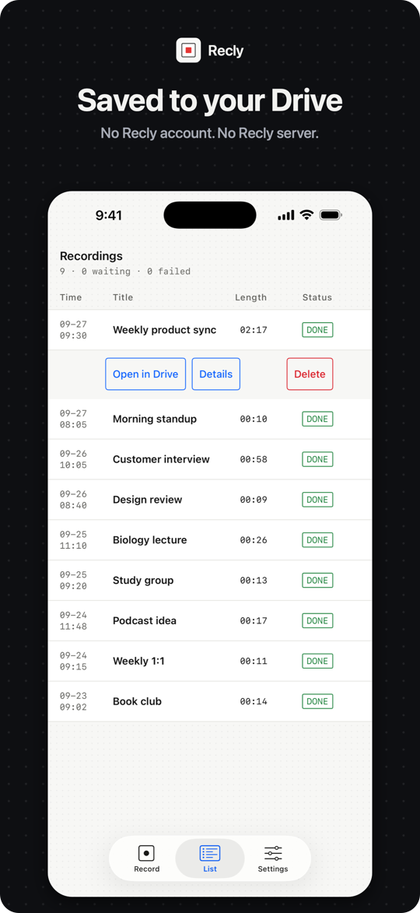Viewport: 420px width, 913px height.
Task: Click DONE badge for Morning standup
Action: click(317, 419)
